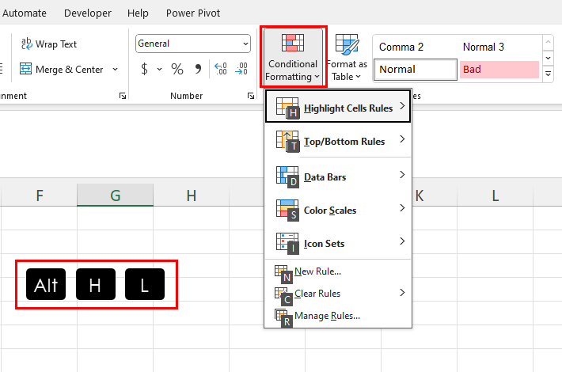Apply Accounting dollar number format
The width and height of the screenshot is (562, 372).
[144, 69]
